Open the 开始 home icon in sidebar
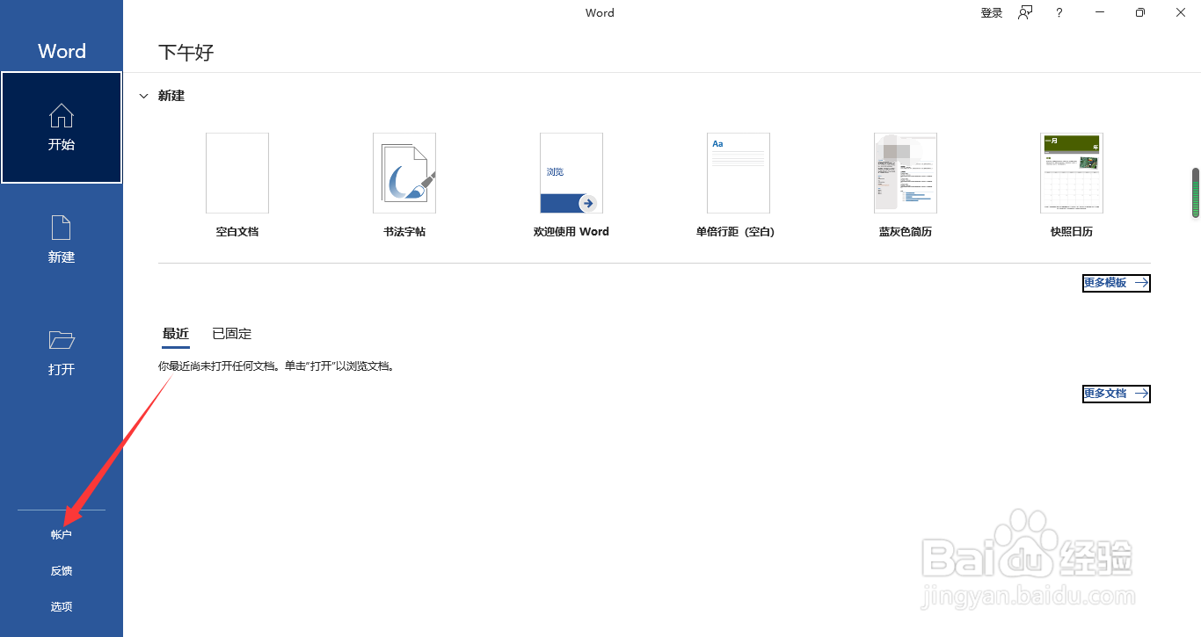This screenshot has width=1201, height=637. pyautogui.click(x=62, y=127)
